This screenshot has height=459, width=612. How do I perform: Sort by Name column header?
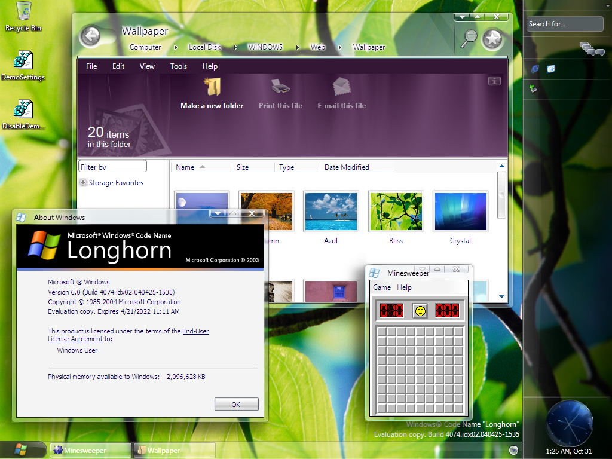[x=201, y=167]
